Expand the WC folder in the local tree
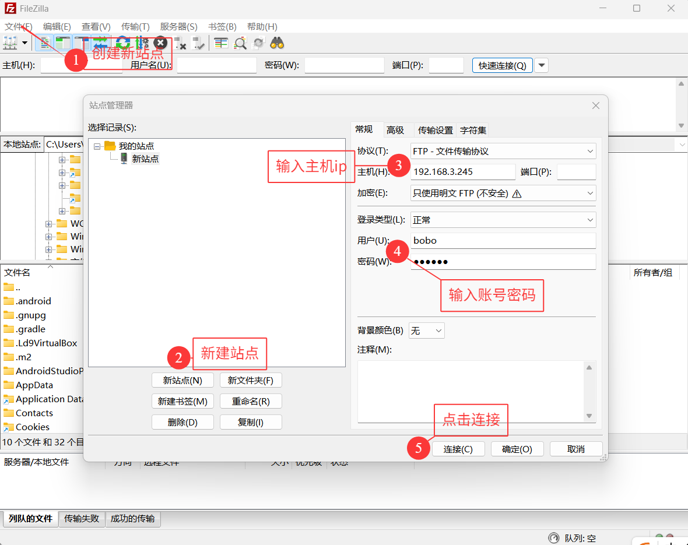The image size is (688, 545). pyautogui.click(x=48, y=224)
